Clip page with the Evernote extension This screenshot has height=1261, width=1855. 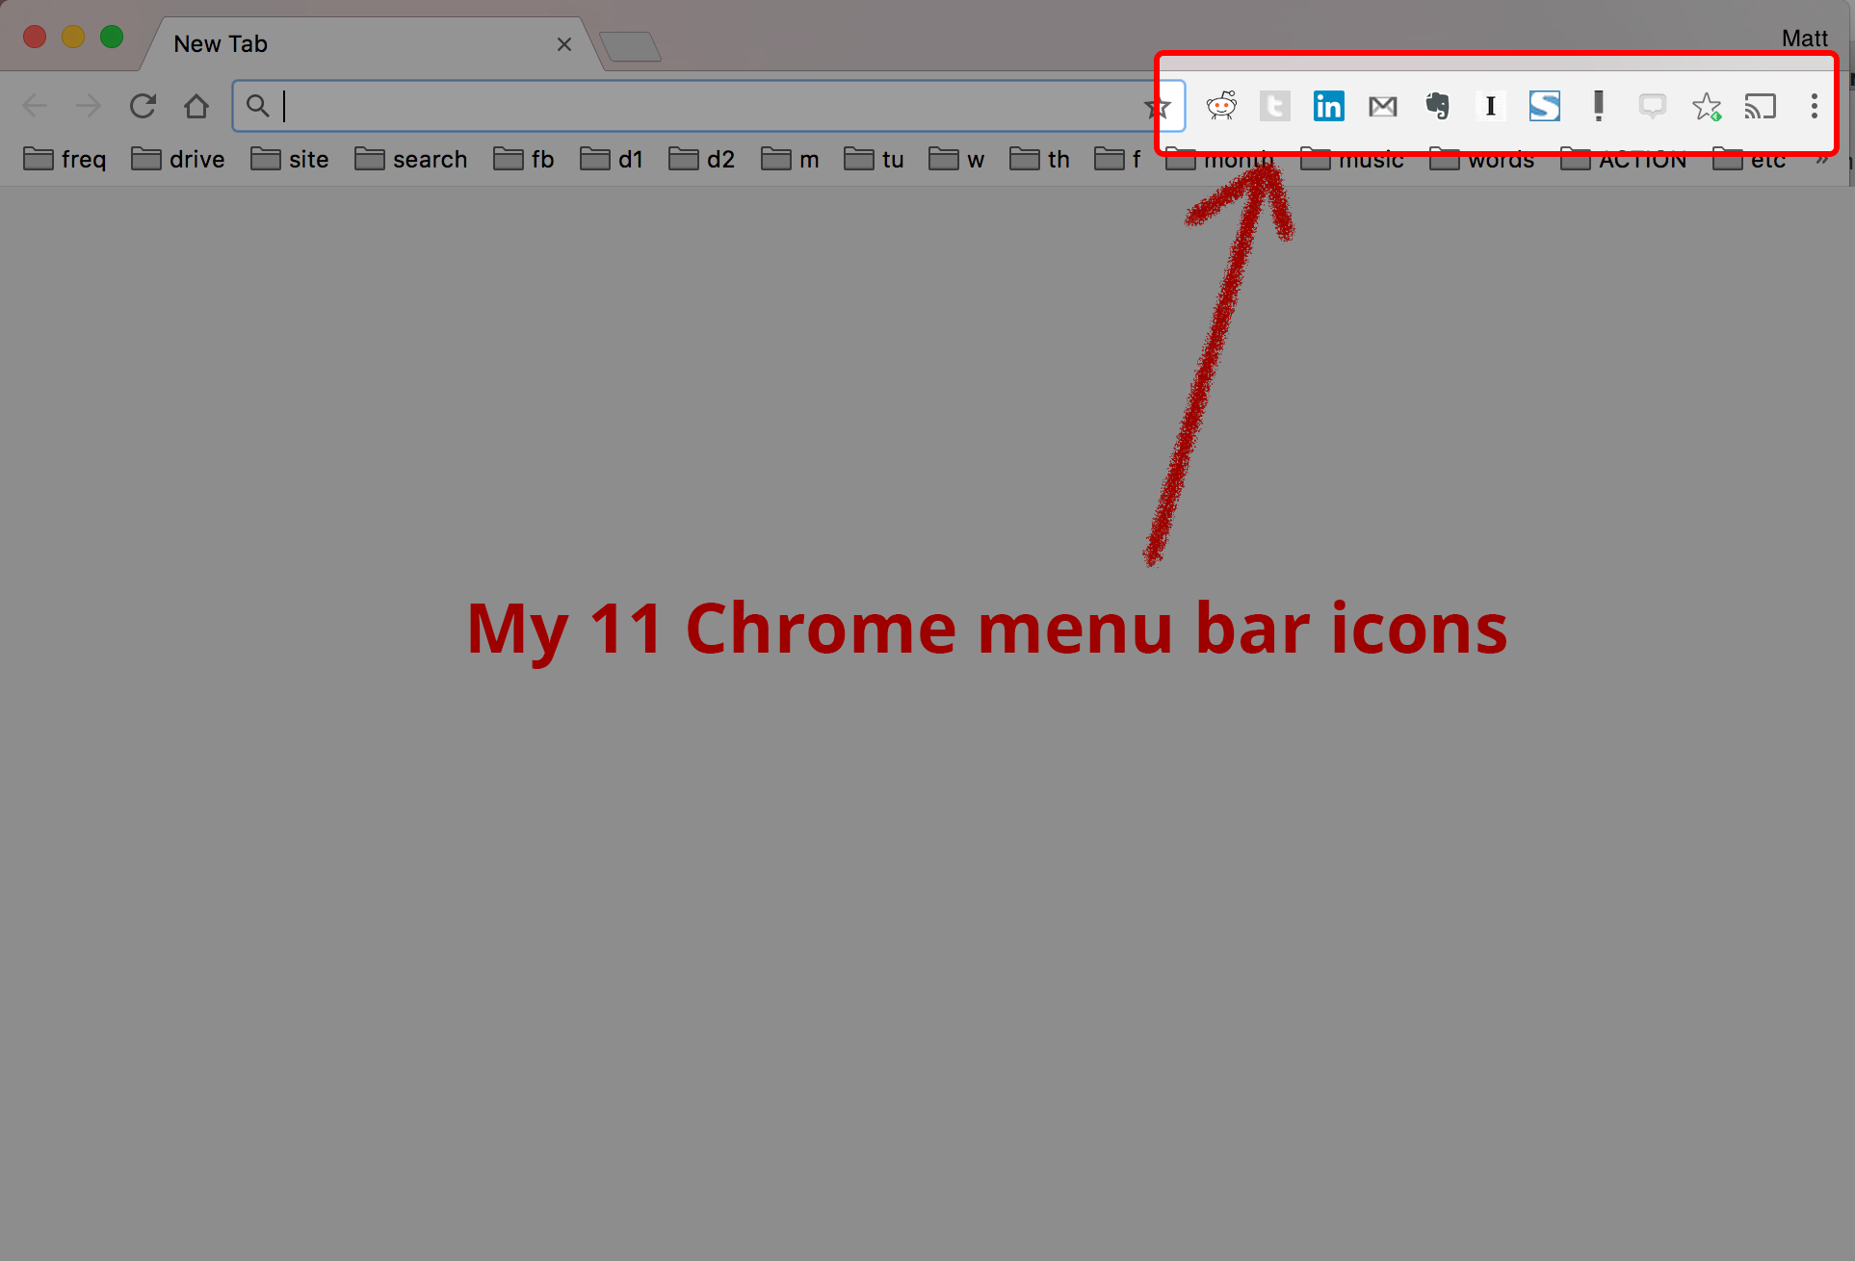(1437, 106)
